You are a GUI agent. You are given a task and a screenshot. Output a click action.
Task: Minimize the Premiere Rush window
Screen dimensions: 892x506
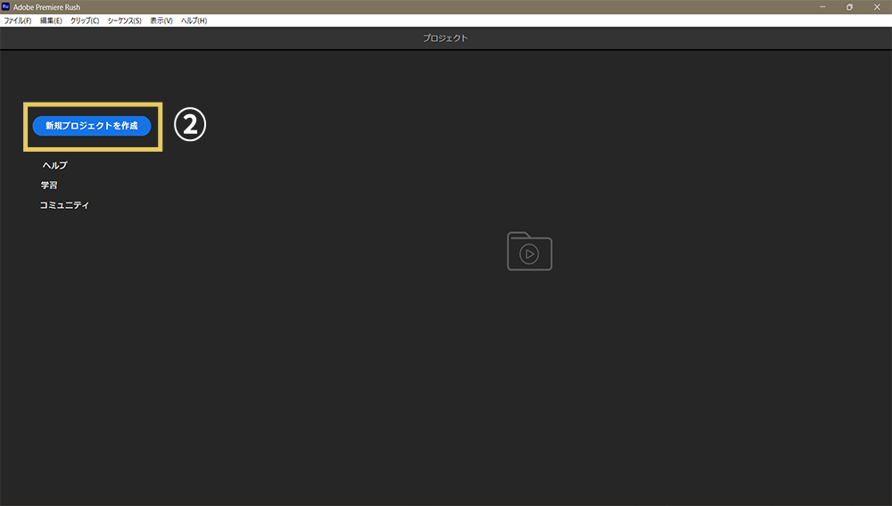(822, 7)
